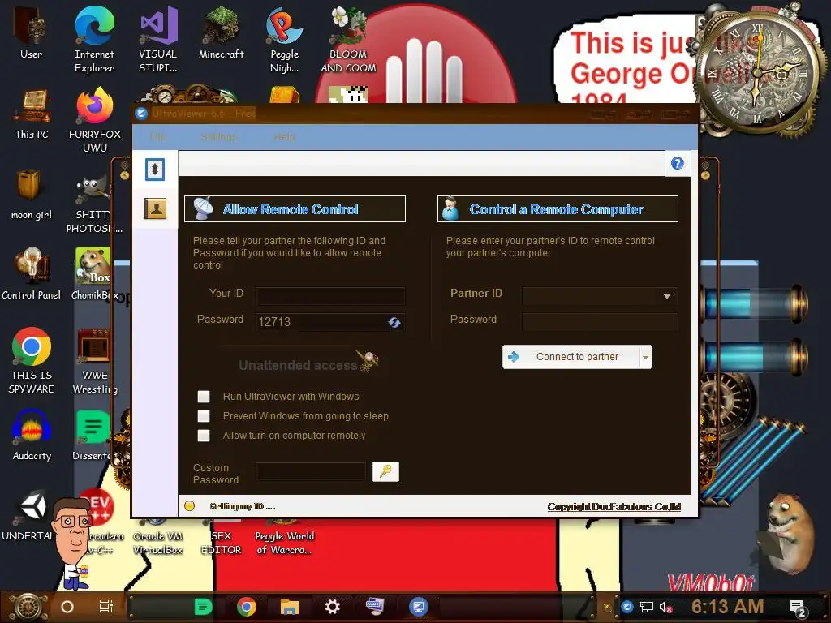Click the steampunk clock widget

point(759,74)
